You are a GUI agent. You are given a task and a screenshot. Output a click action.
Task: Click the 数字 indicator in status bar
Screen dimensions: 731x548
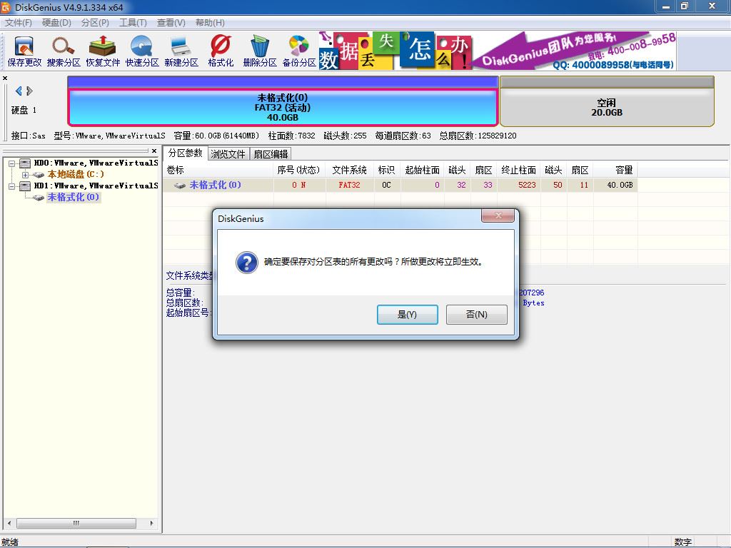[683, 542]
